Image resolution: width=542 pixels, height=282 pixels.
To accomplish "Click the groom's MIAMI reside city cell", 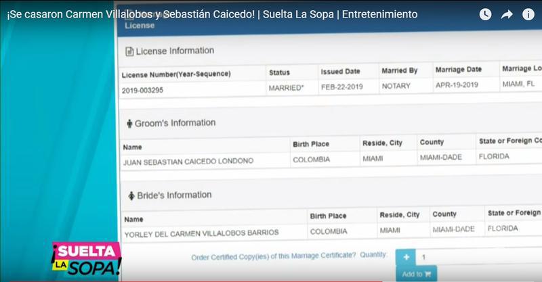I will pos(373,159).
